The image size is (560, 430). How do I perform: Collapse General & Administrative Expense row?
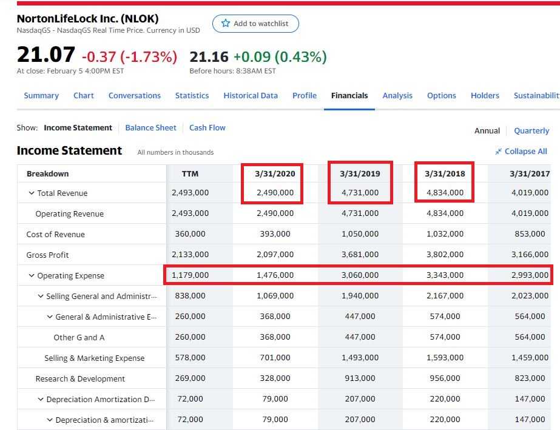tap(50, 317)
